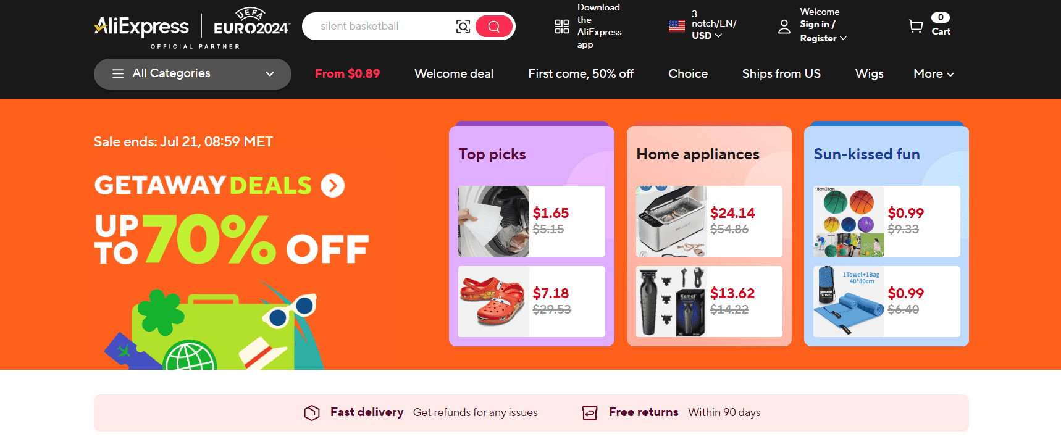Viewport: 1061px width, 442px height.
Task: Expand the More navigation dropdown
Action: 933,73
